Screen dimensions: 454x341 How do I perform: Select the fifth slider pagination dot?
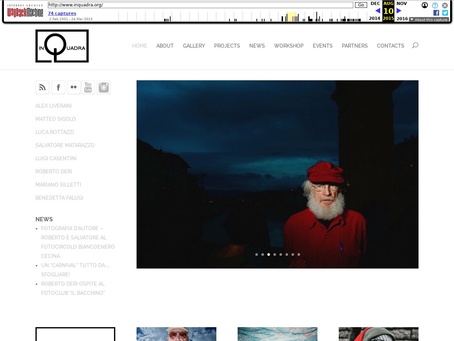[x=281, y=254]
